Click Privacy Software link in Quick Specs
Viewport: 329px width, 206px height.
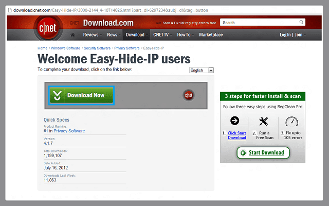(69, 131)
